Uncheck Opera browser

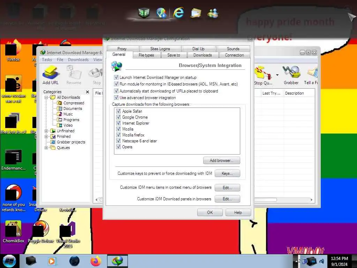pos(119,147)
